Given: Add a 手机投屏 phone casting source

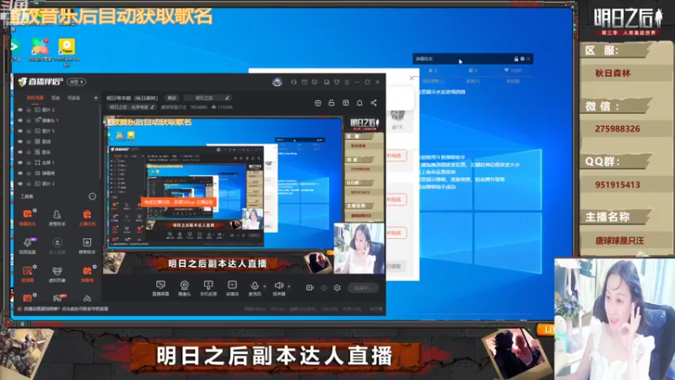Looking at the screenshot, I should tap(208, 288).
